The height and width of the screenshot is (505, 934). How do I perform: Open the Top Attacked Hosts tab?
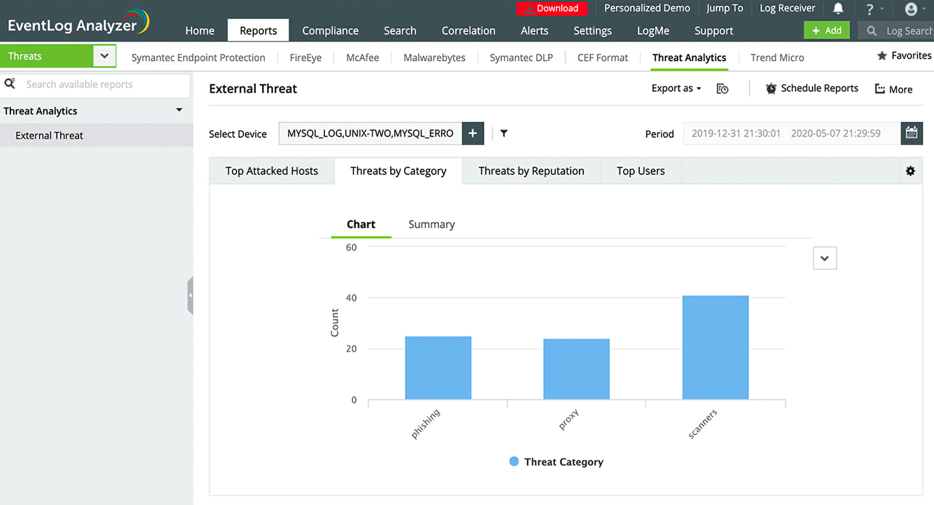[272, 171]
